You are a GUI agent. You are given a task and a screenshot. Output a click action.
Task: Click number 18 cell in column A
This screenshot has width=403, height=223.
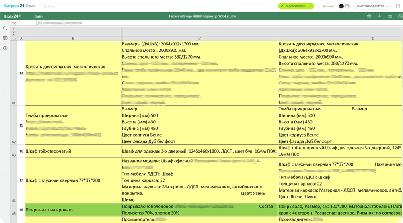(21, 210)
